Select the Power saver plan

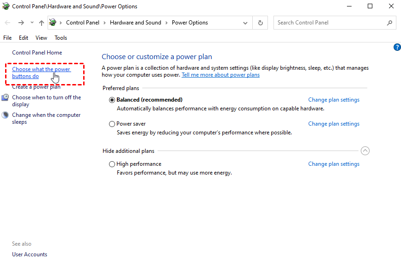click(112, 124)
